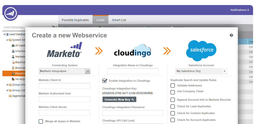Switch to the Possible Duplicates tab
Screen dimensions: 256x124
click(x=75, y=20)
